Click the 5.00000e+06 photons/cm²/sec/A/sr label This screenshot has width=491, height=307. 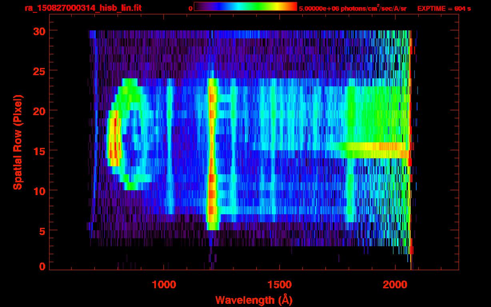353,8
